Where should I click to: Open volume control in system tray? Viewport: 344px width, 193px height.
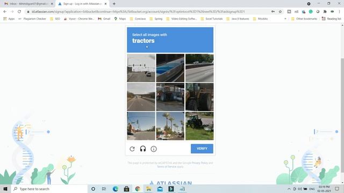[300, 189]
